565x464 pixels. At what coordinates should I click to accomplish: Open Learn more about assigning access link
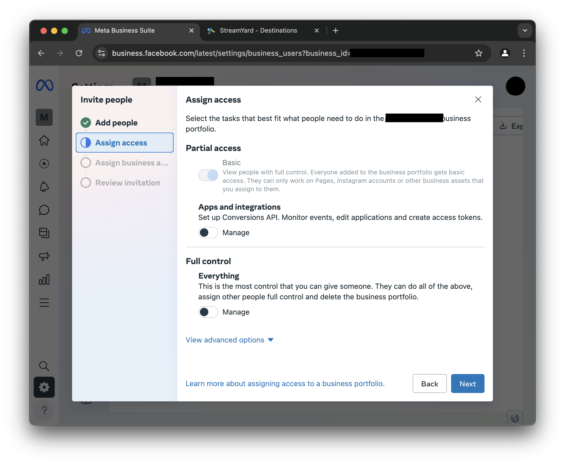click(285, 384)
